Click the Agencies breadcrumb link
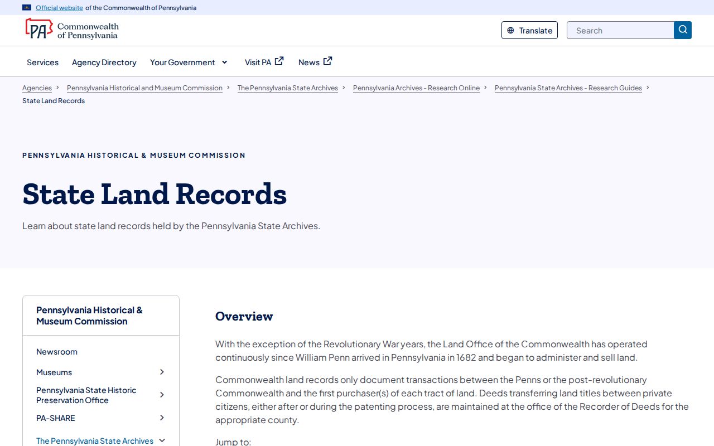714x446 pixels. click(37, 88)
